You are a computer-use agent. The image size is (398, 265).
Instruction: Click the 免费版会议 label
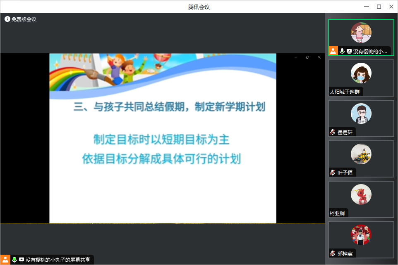tap(24, 19)
